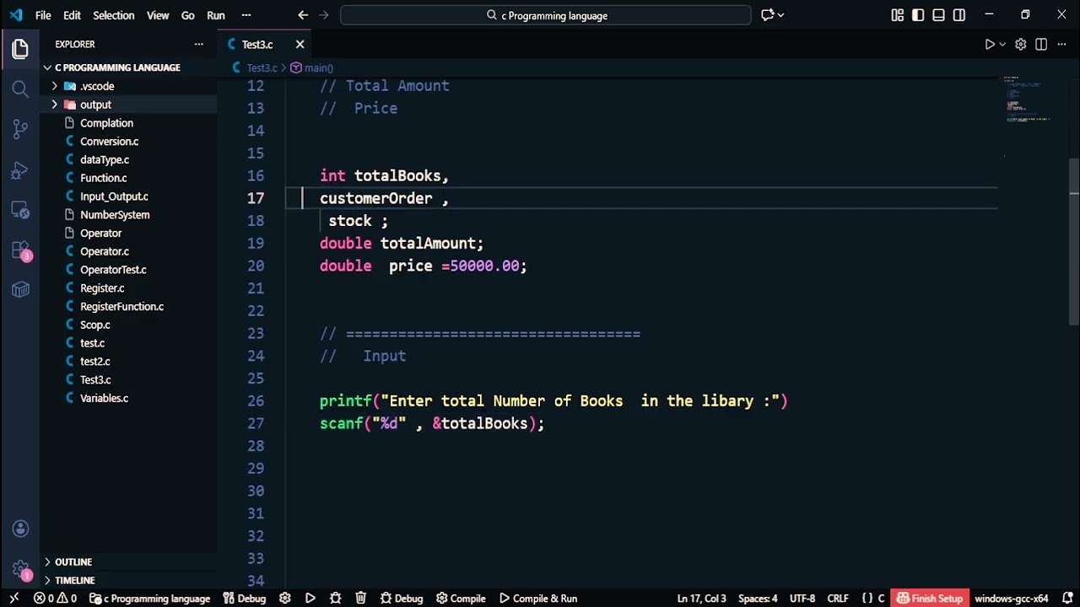Click the Compile button in status bar
The width and height of the screenshot is (1080, 607).
(461, 599)
